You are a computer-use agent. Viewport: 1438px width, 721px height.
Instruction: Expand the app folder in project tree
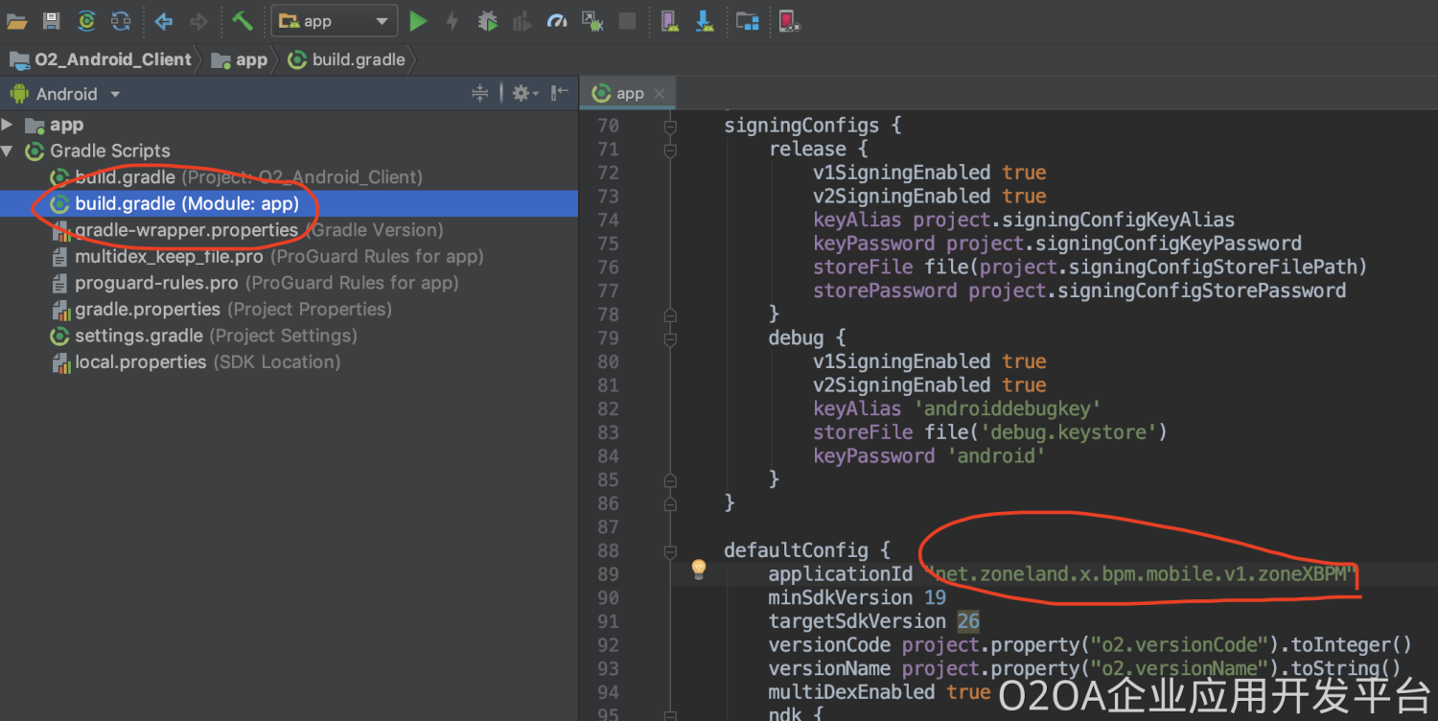click(x=8, y=125)
